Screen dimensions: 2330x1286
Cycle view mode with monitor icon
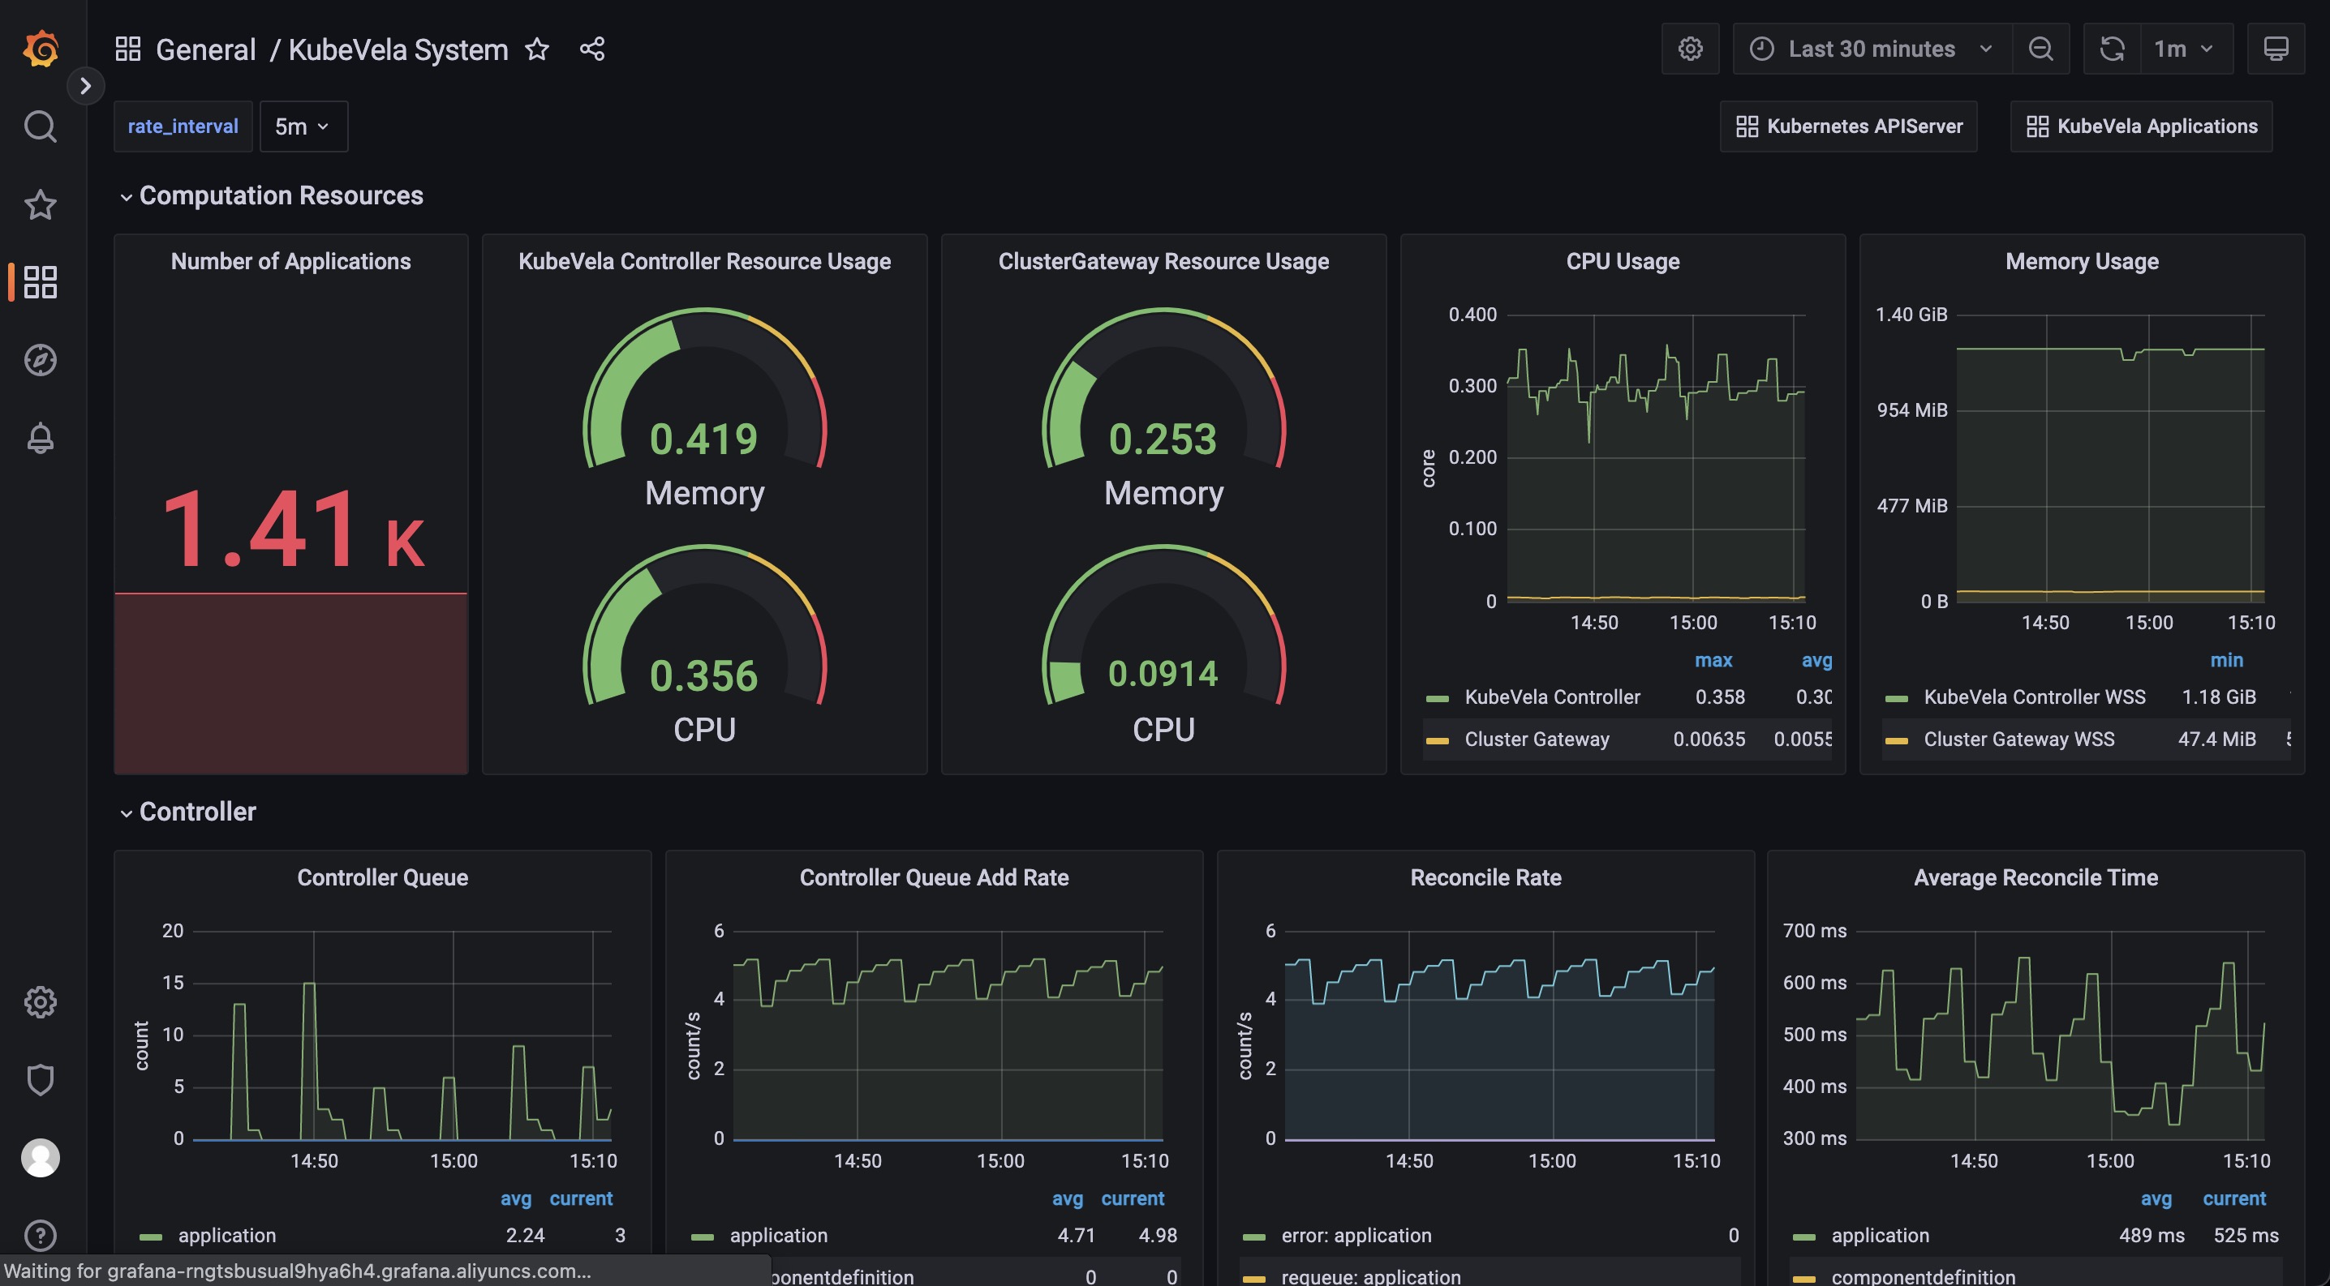(2276, 49)
